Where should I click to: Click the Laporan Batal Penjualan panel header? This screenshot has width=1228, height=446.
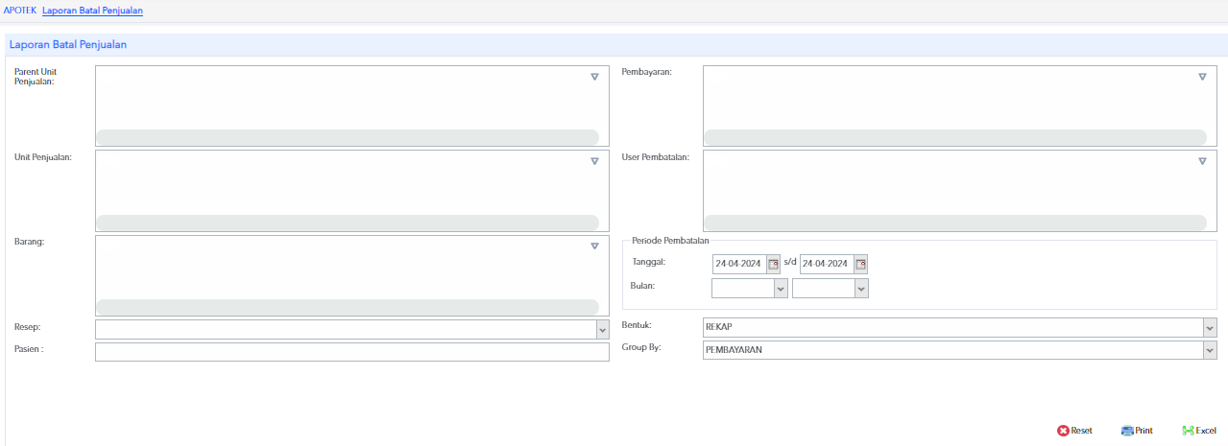click(x=616, y=44)
